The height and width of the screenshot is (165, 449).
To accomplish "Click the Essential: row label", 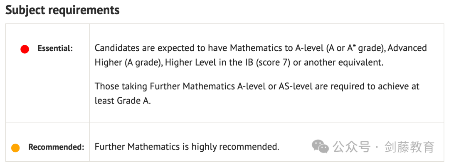I will pyautogui.click(x=55, y=49).
